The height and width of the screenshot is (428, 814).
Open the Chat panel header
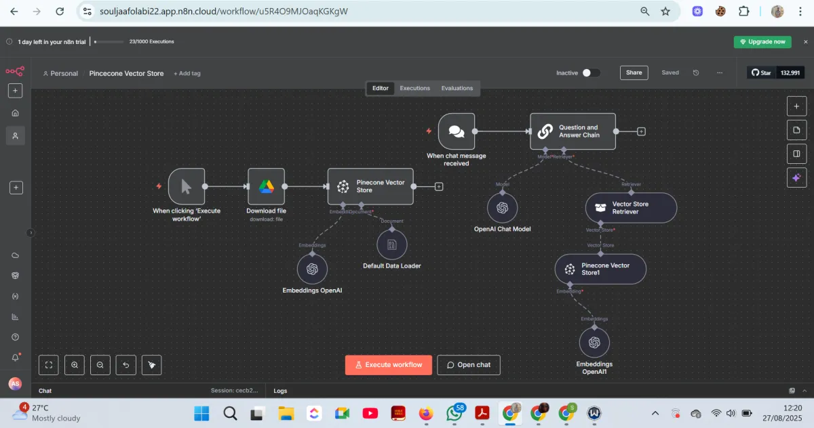[45, 391]
